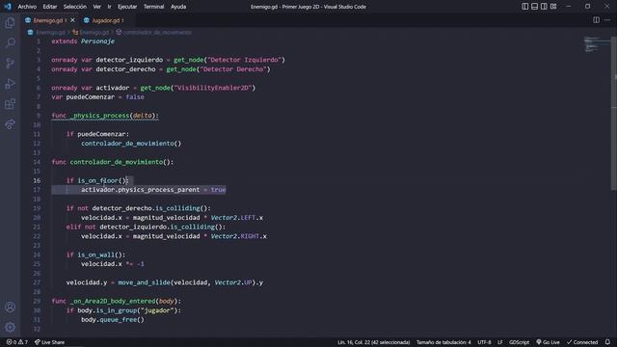
Task: Open the Ir menu
Action: pos(109,7)
